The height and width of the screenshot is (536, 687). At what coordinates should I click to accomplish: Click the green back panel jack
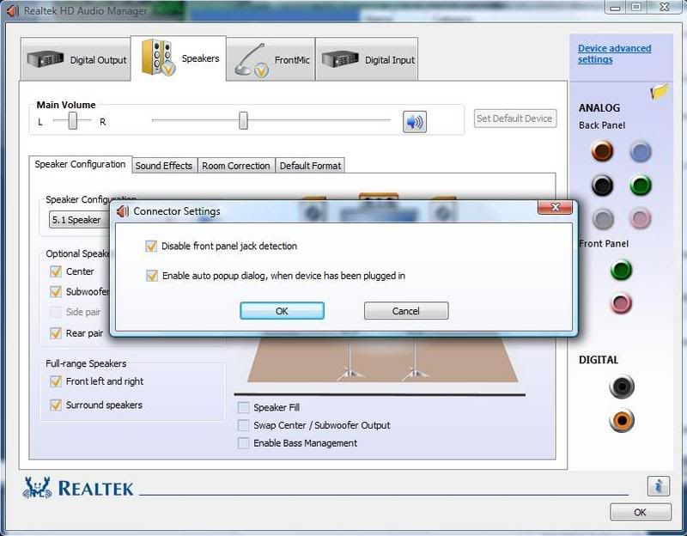tap(640, 186)
